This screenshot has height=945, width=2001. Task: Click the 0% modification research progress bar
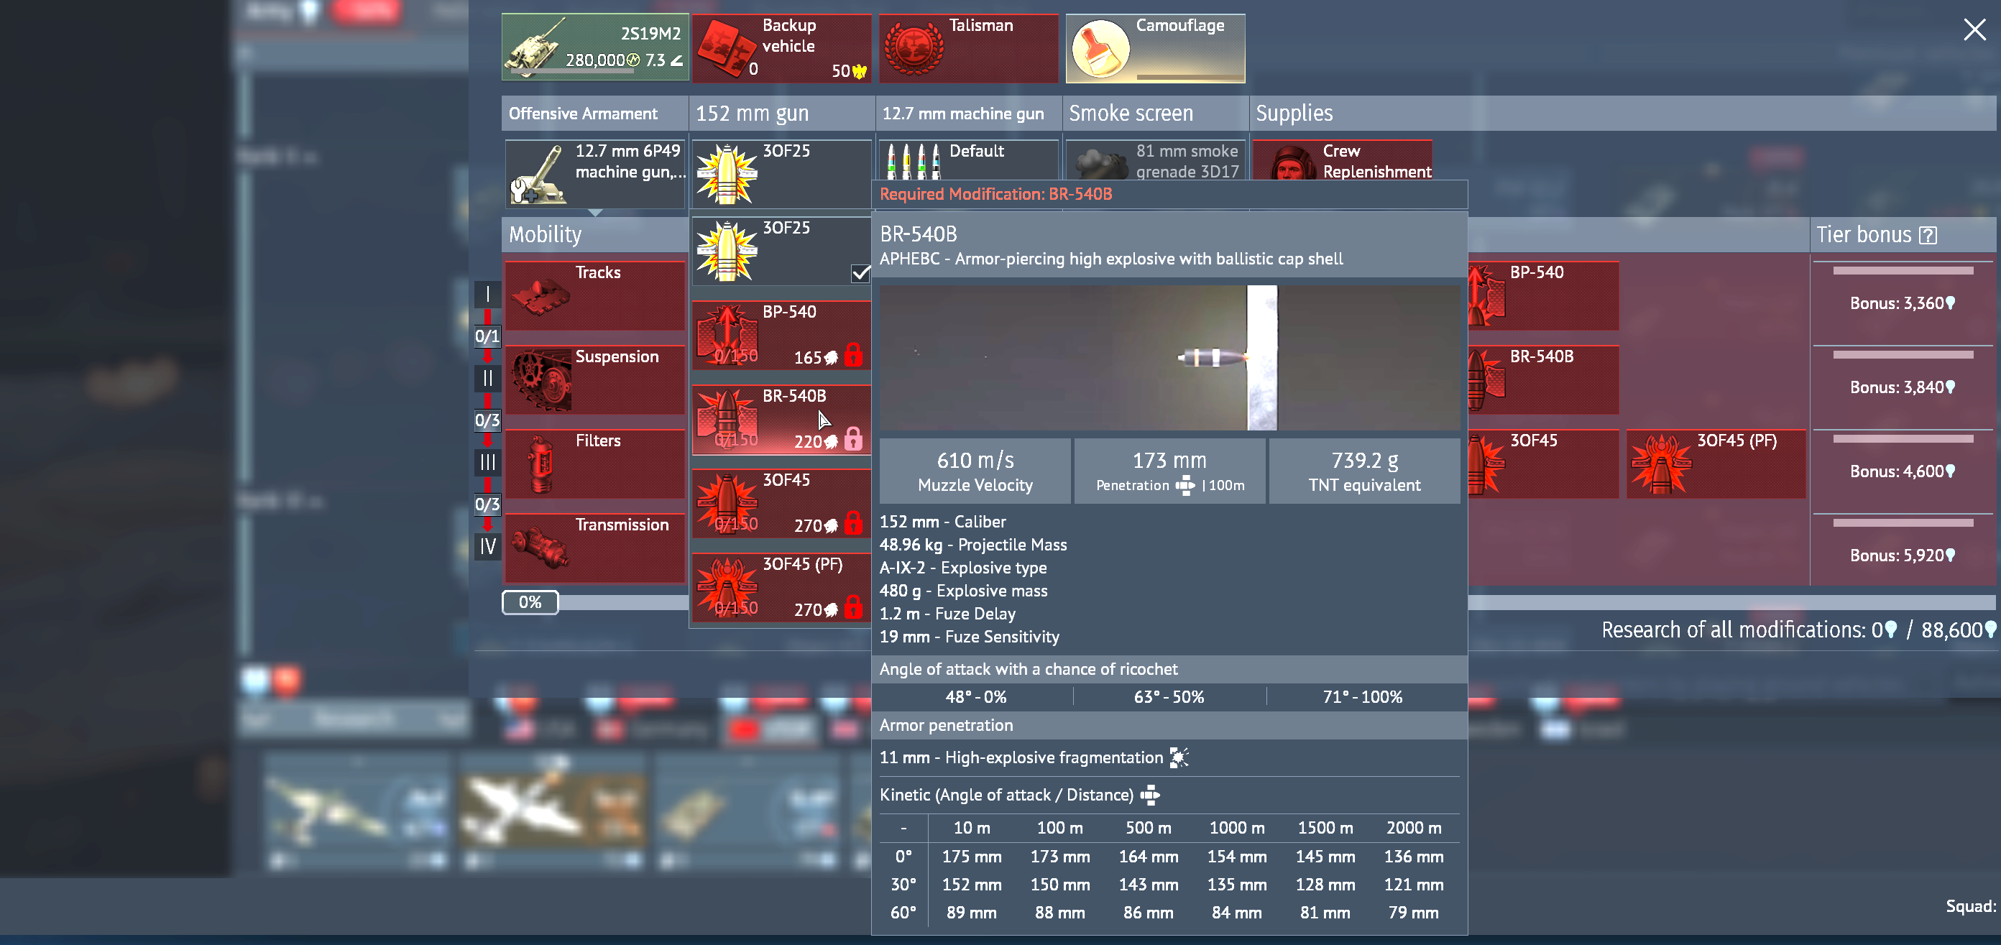pyautogui.click(x=530, y=602)
